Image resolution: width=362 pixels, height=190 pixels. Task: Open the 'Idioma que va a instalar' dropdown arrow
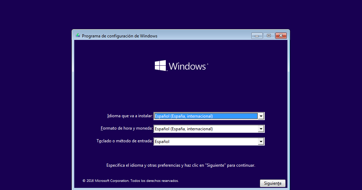coord(261,116)
